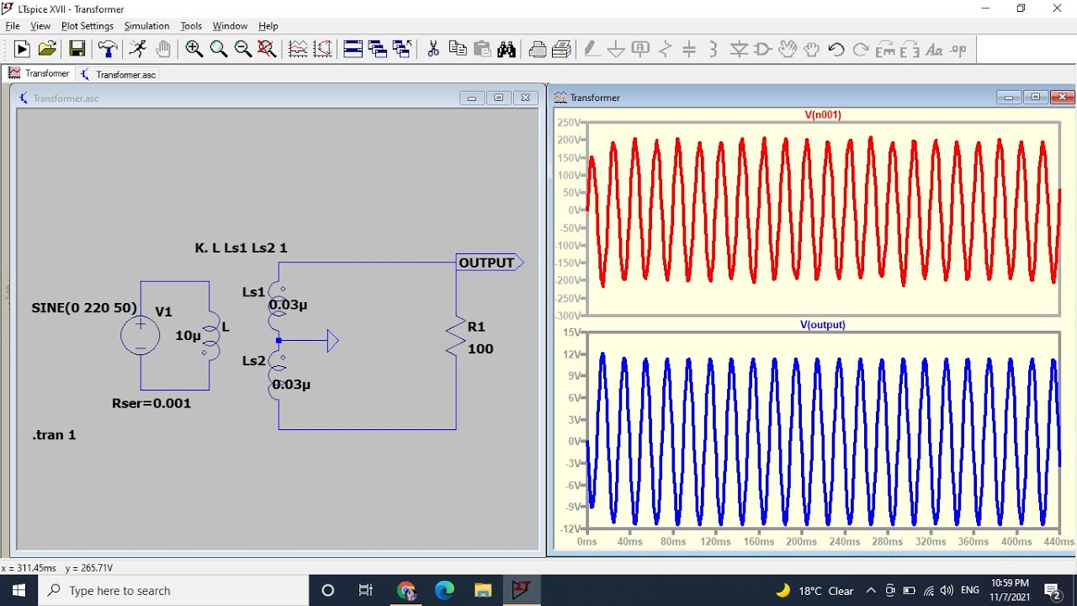Image resolution: width=1077 pixels, height=606 pixels.
Task: Click the R1 resistor symbol
Action: tap(456, 337)
